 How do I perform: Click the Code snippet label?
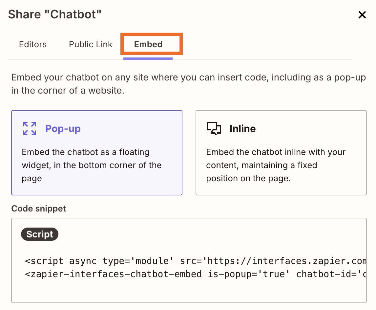click(x=38, y=209)
